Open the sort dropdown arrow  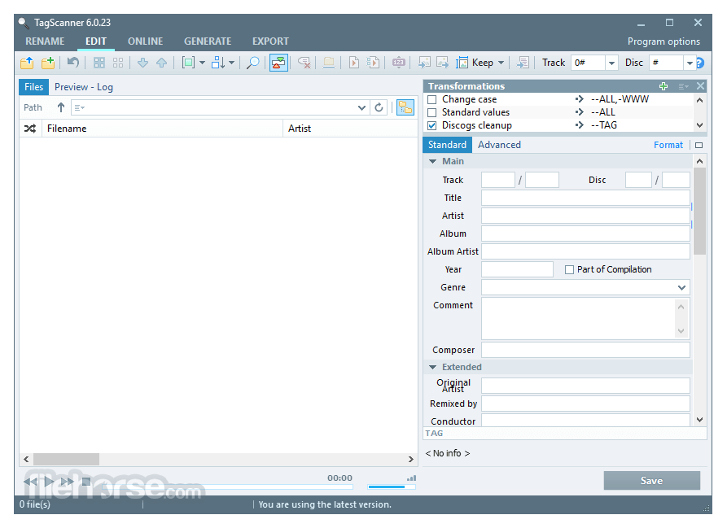[x=231, y=63]
